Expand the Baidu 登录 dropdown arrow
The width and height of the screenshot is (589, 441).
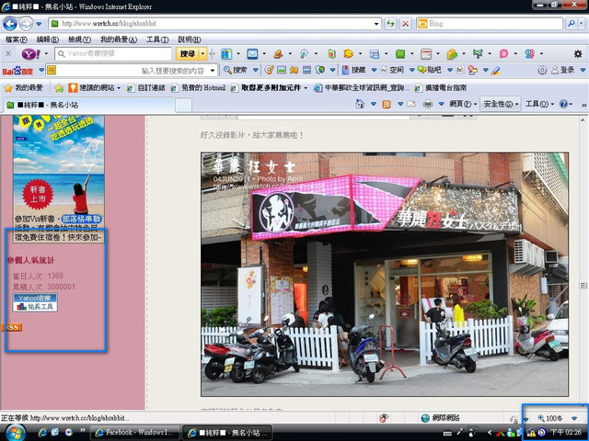[583, 70]
